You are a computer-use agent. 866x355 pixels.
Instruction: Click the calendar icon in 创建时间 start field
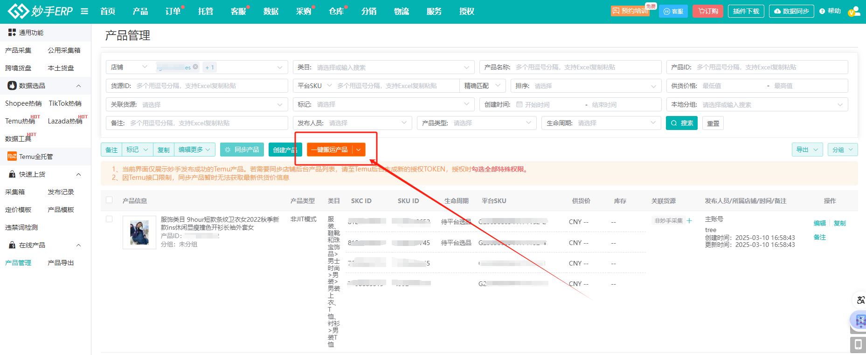coord(520,104)
